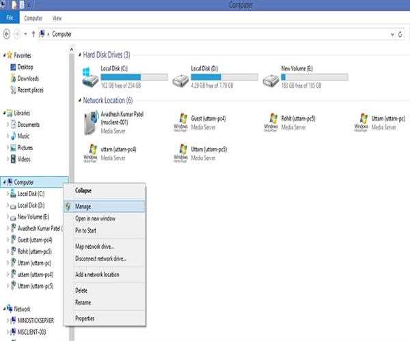This screenshot has height=341, width=410.
Task: Open the address bar history dropdown
Action: pos(392,34)
